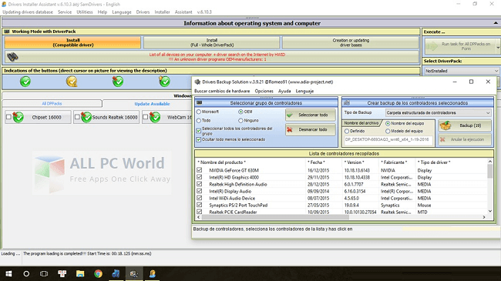Viewport: 501px width, 281px height.
Task: Click Anular la ejecucion button
Action: (x=465, y=139)
